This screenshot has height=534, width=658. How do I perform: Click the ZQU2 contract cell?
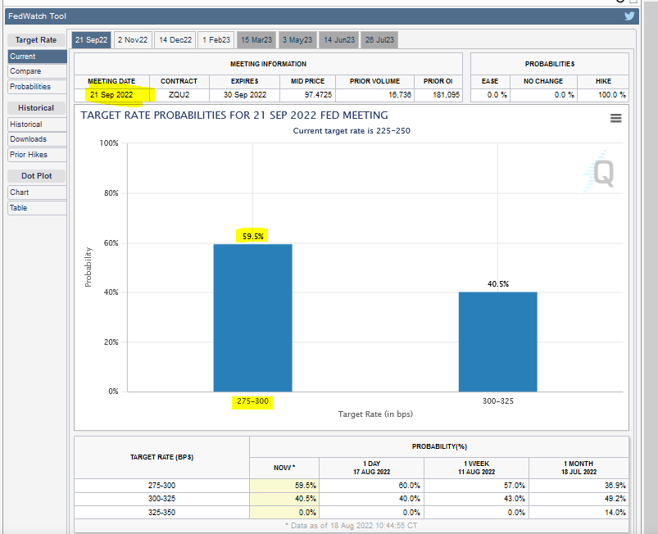(179, 95)
